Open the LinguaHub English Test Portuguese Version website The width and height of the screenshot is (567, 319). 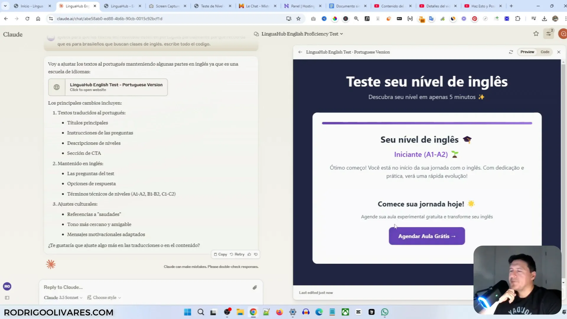click(108, 87)
